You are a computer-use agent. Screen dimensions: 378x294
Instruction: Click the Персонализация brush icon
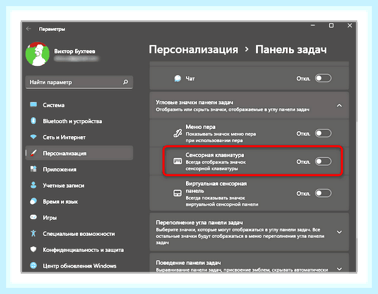click(x=34, y=153)
